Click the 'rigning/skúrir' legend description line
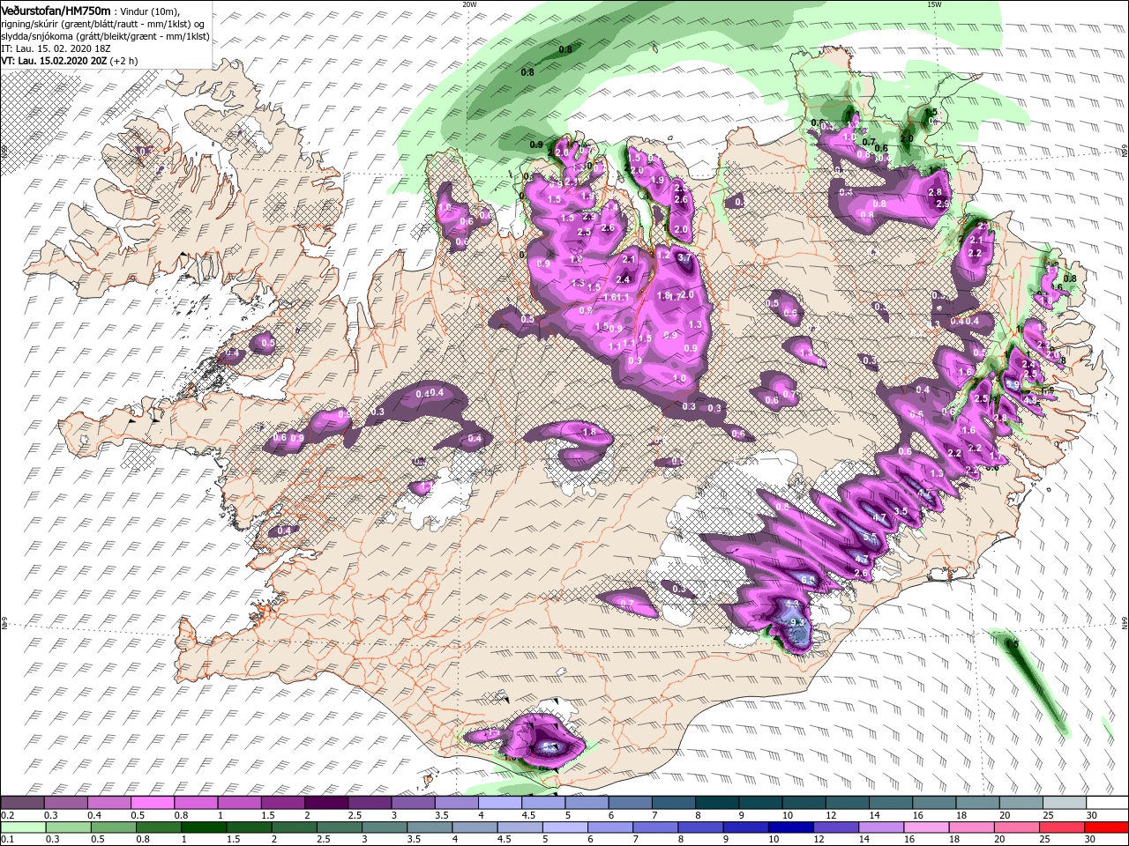 [103, 23]
